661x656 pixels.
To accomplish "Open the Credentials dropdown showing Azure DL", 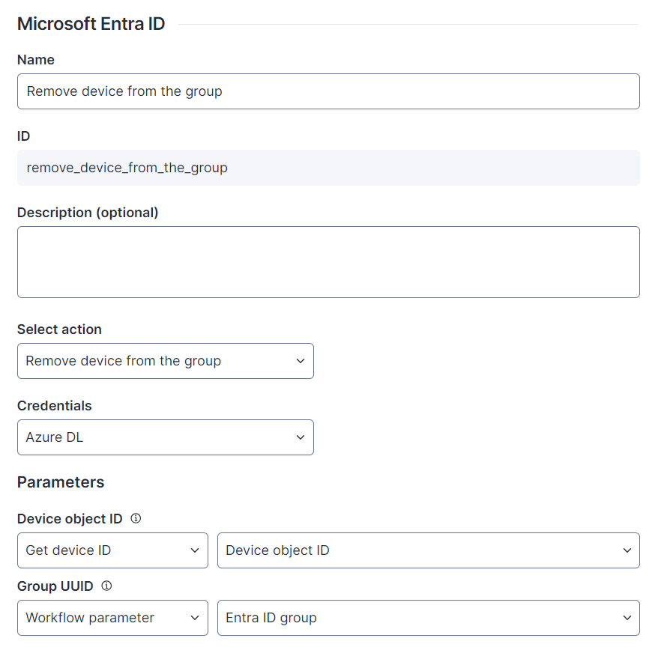I will click(165, 437).
